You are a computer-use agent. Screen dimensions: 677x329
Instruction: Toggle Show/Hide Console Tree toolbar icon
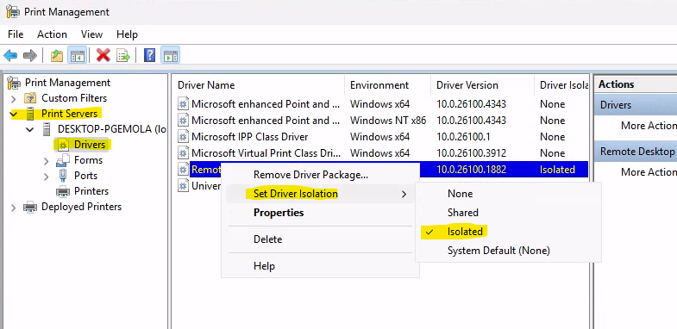(x=78, y=55)
